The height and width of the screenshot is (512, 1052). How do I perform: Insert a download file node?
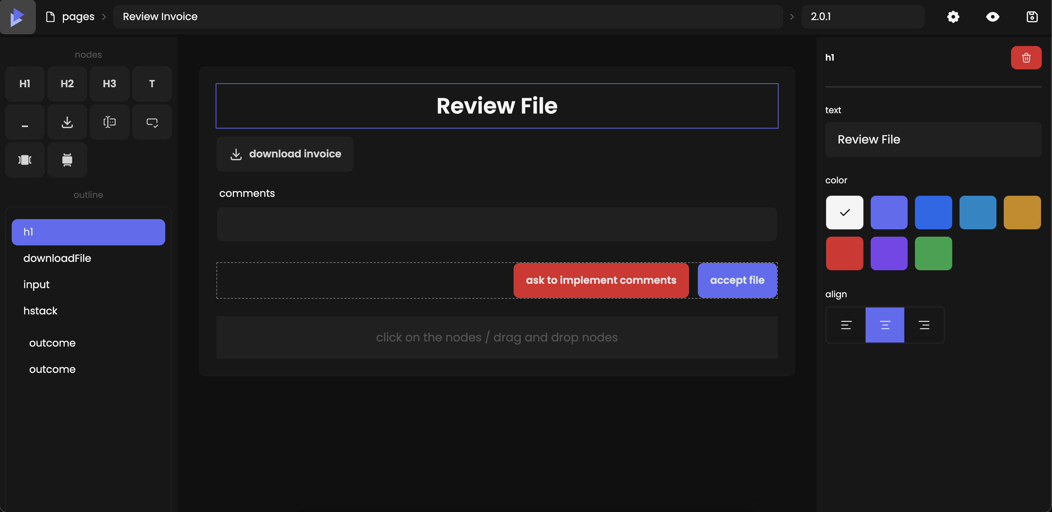click(x=67, y=122)
